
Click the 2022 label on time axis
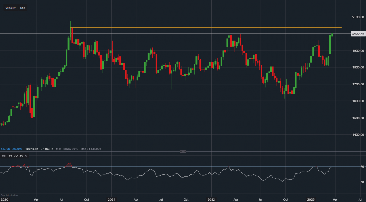coord(212,200)
